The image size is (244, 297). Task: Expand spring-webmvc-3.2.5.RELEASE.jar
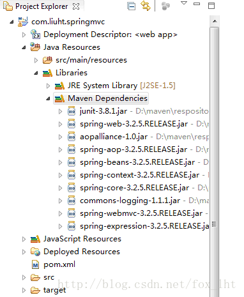tap(60, 213)
